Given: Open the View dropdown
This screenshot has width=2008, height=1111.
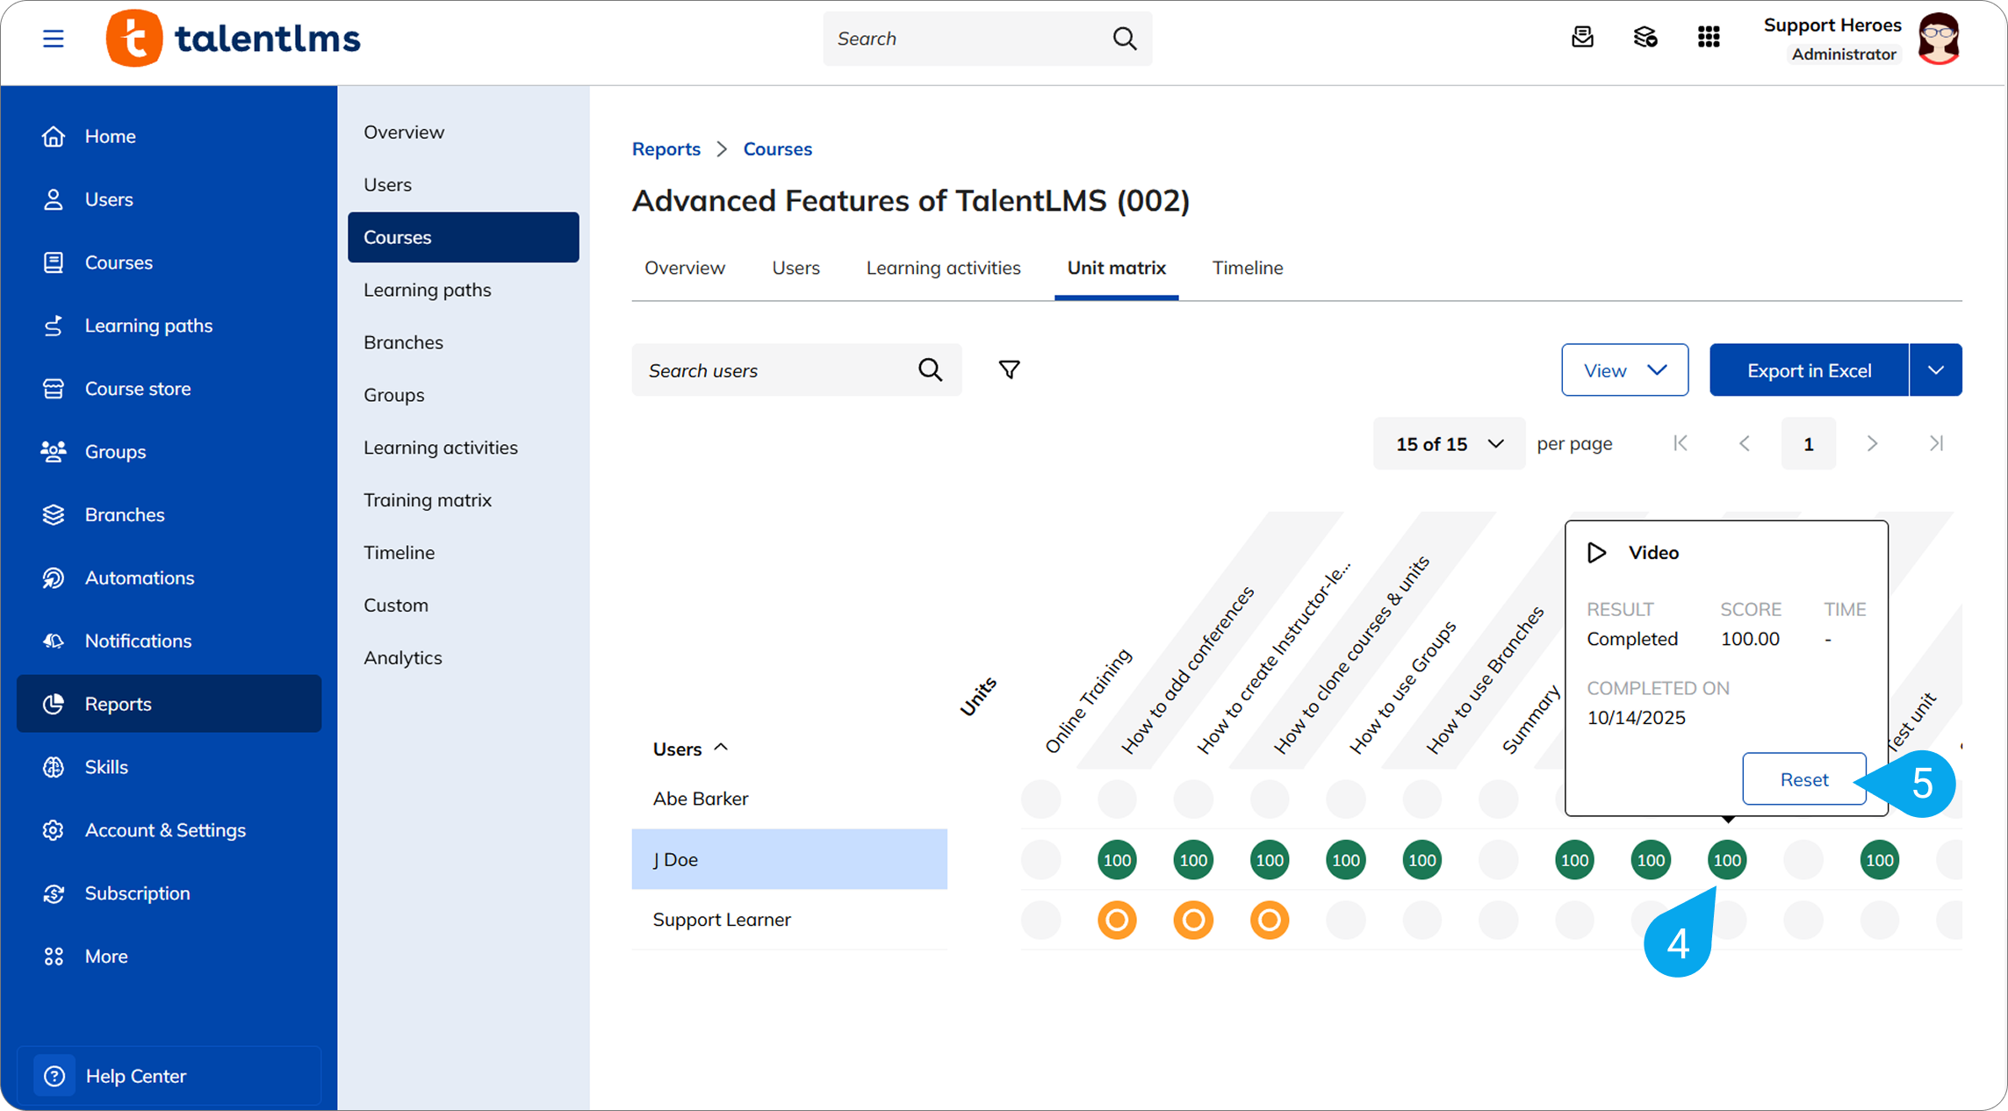Looking at the screenshot, I should 1624,370.
